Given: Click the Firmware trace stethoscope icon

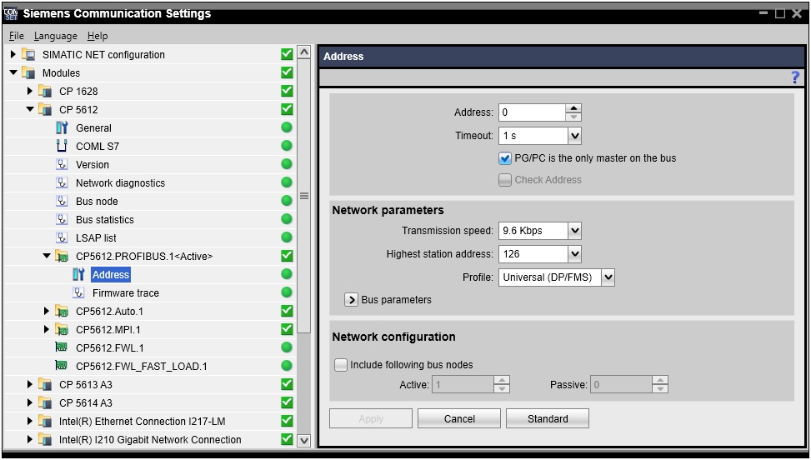Looking at the screenshot, I should tap(78, 293).
